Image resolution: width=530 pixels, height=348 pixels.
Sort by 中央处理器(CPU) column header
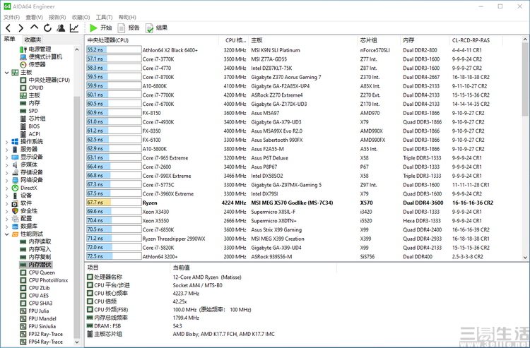(152, 40)
